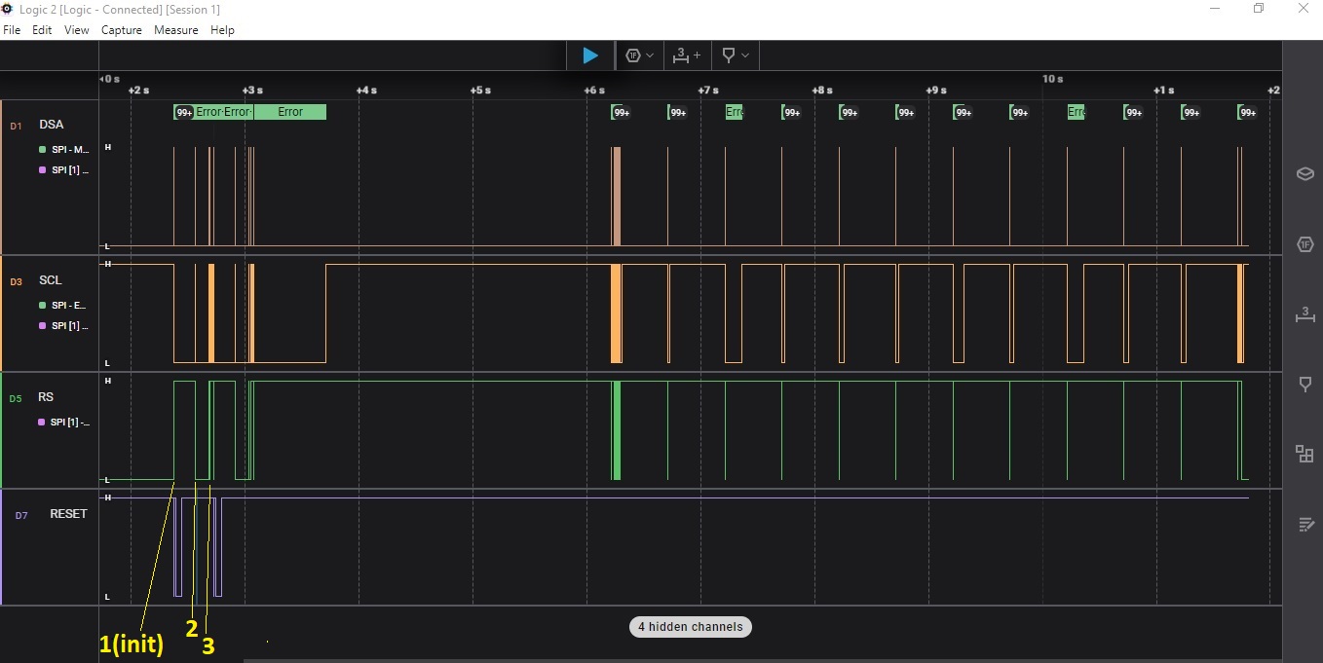
Task: Select the D7 RESET channel label
Action: tap(68, 514)
